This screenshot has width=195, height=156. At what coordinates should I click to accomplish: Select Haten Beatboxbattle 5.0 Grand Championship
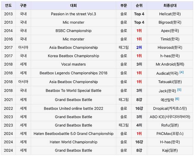[73, 134]
